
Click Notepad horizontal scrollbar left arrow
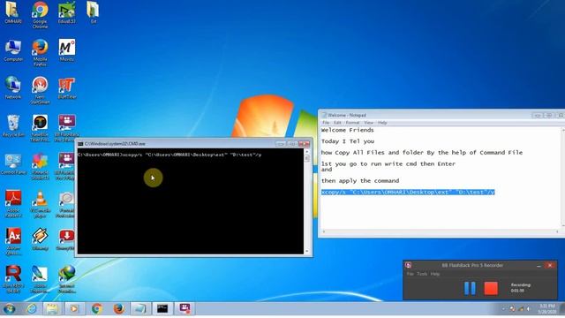[x=324, y=231]
